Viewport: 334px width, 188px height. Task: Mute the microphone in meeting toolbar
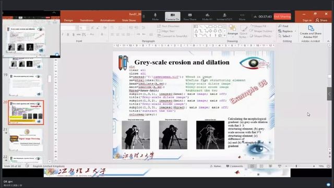tap(156, 16)
